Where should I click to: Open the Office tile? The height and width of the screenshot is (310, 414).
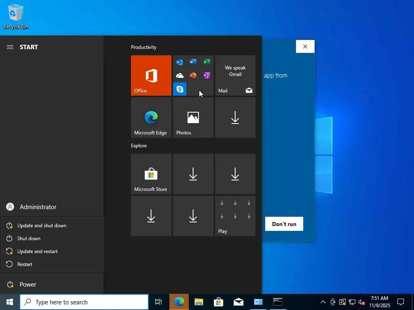[151, 75]
